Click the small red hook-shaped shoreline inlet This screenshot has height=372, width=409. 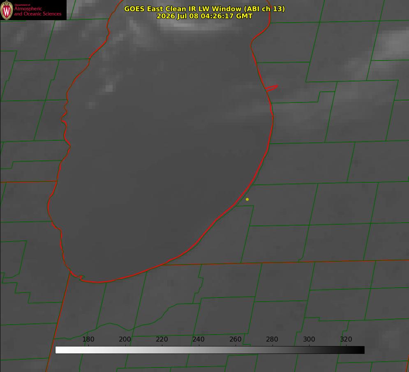(x=271, y=88)
